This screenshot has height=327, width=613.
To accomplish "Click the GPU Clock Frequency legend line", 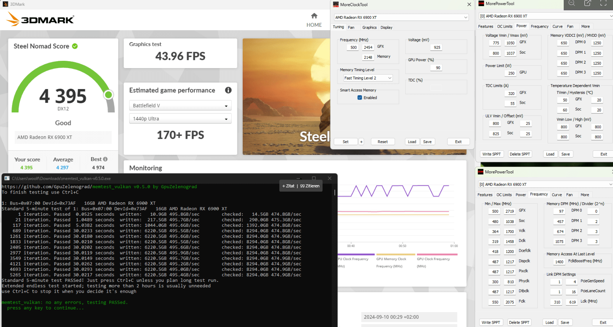I will pyautogui.click(x=437, y=254).
